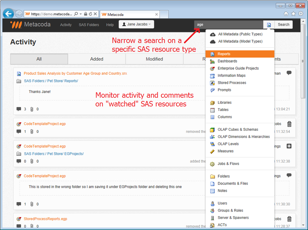Click the padlock security icon in the address bar
This screenshot has width=308, height=230.
click(x=86, y=14)
